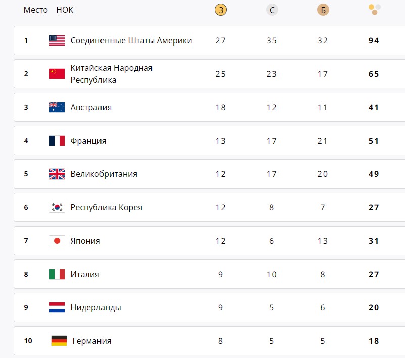Click the Germany flag icon
Image resolution: width=405 pixels, height=358 pixels.
[x=59, y=341]
